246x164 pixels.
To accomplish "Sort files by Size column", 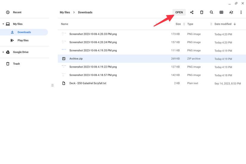I will [x=178, y=24].
